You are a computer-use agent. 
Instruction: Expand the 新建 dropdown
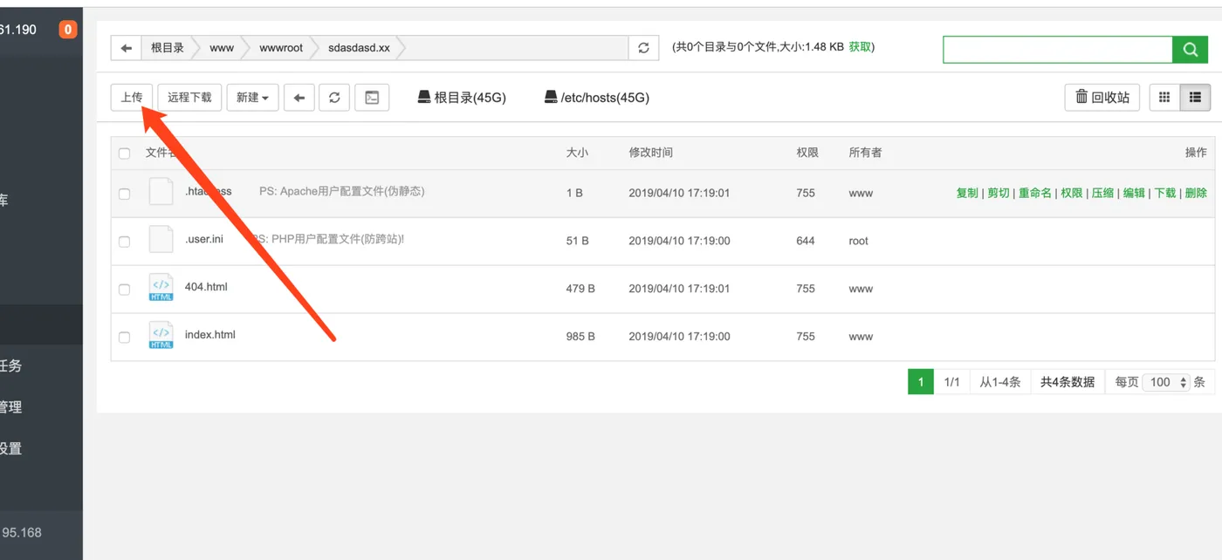pos(253,98)
